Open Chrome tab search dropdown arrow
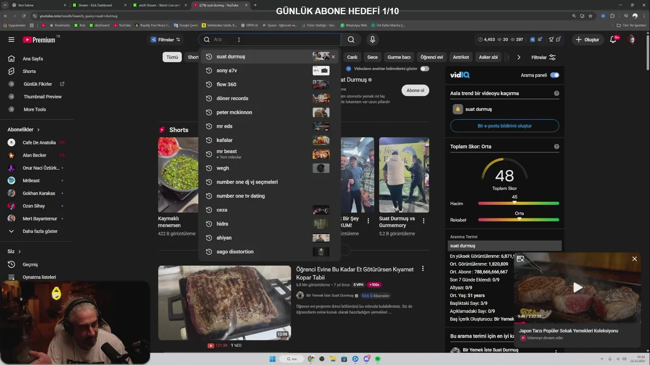The width and height of the screenshot is (650, 365). click(x=5, y=5)
